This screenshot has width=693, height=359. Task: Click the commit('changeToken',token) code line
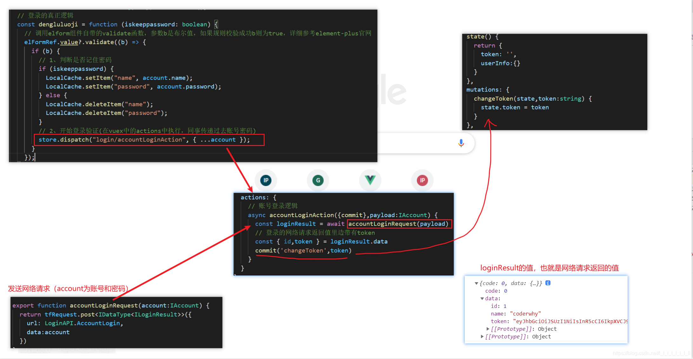[303, 250]
